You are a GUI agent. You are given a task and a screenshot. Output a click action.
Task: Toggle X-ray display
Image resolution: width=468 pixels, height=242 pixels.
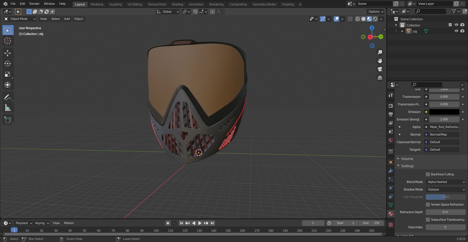(350, 19)
